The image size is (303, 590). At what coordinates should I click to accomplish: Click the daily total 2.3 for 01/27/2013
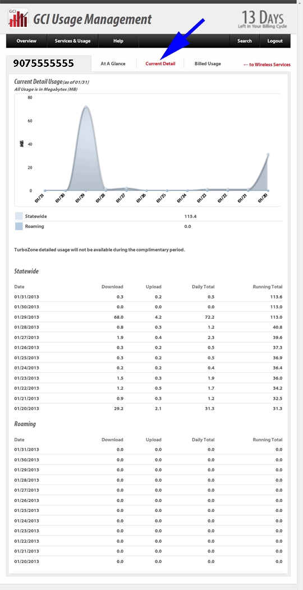click(211, 337)
